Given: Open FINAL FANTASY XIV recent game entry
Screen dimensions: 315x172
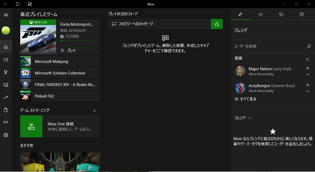Looking at the screenshot, I should coord(60,84).
